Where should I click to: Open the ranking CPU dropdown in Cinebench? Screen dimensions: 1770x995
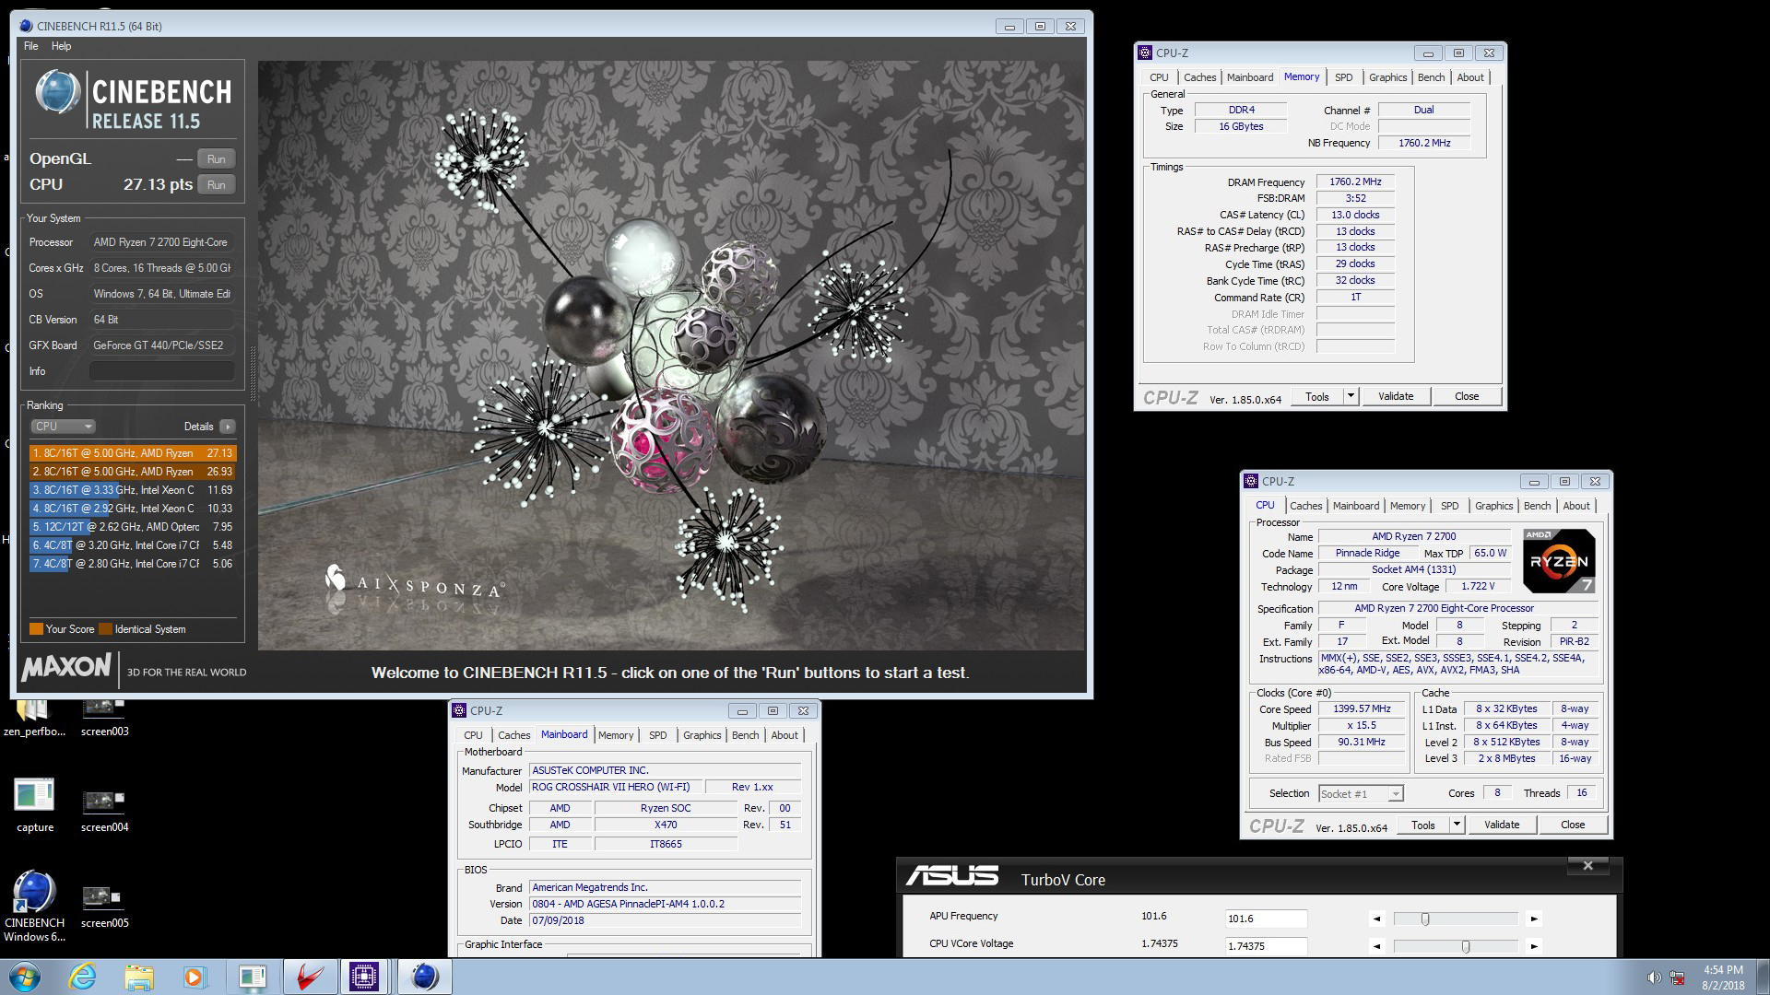coord(63,427)
